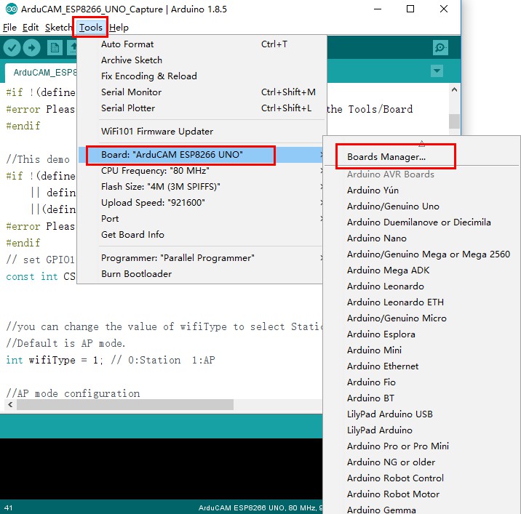Expand Upload Speed "921600" submenu
Viewport: 521px width, 514px height.
201,203
